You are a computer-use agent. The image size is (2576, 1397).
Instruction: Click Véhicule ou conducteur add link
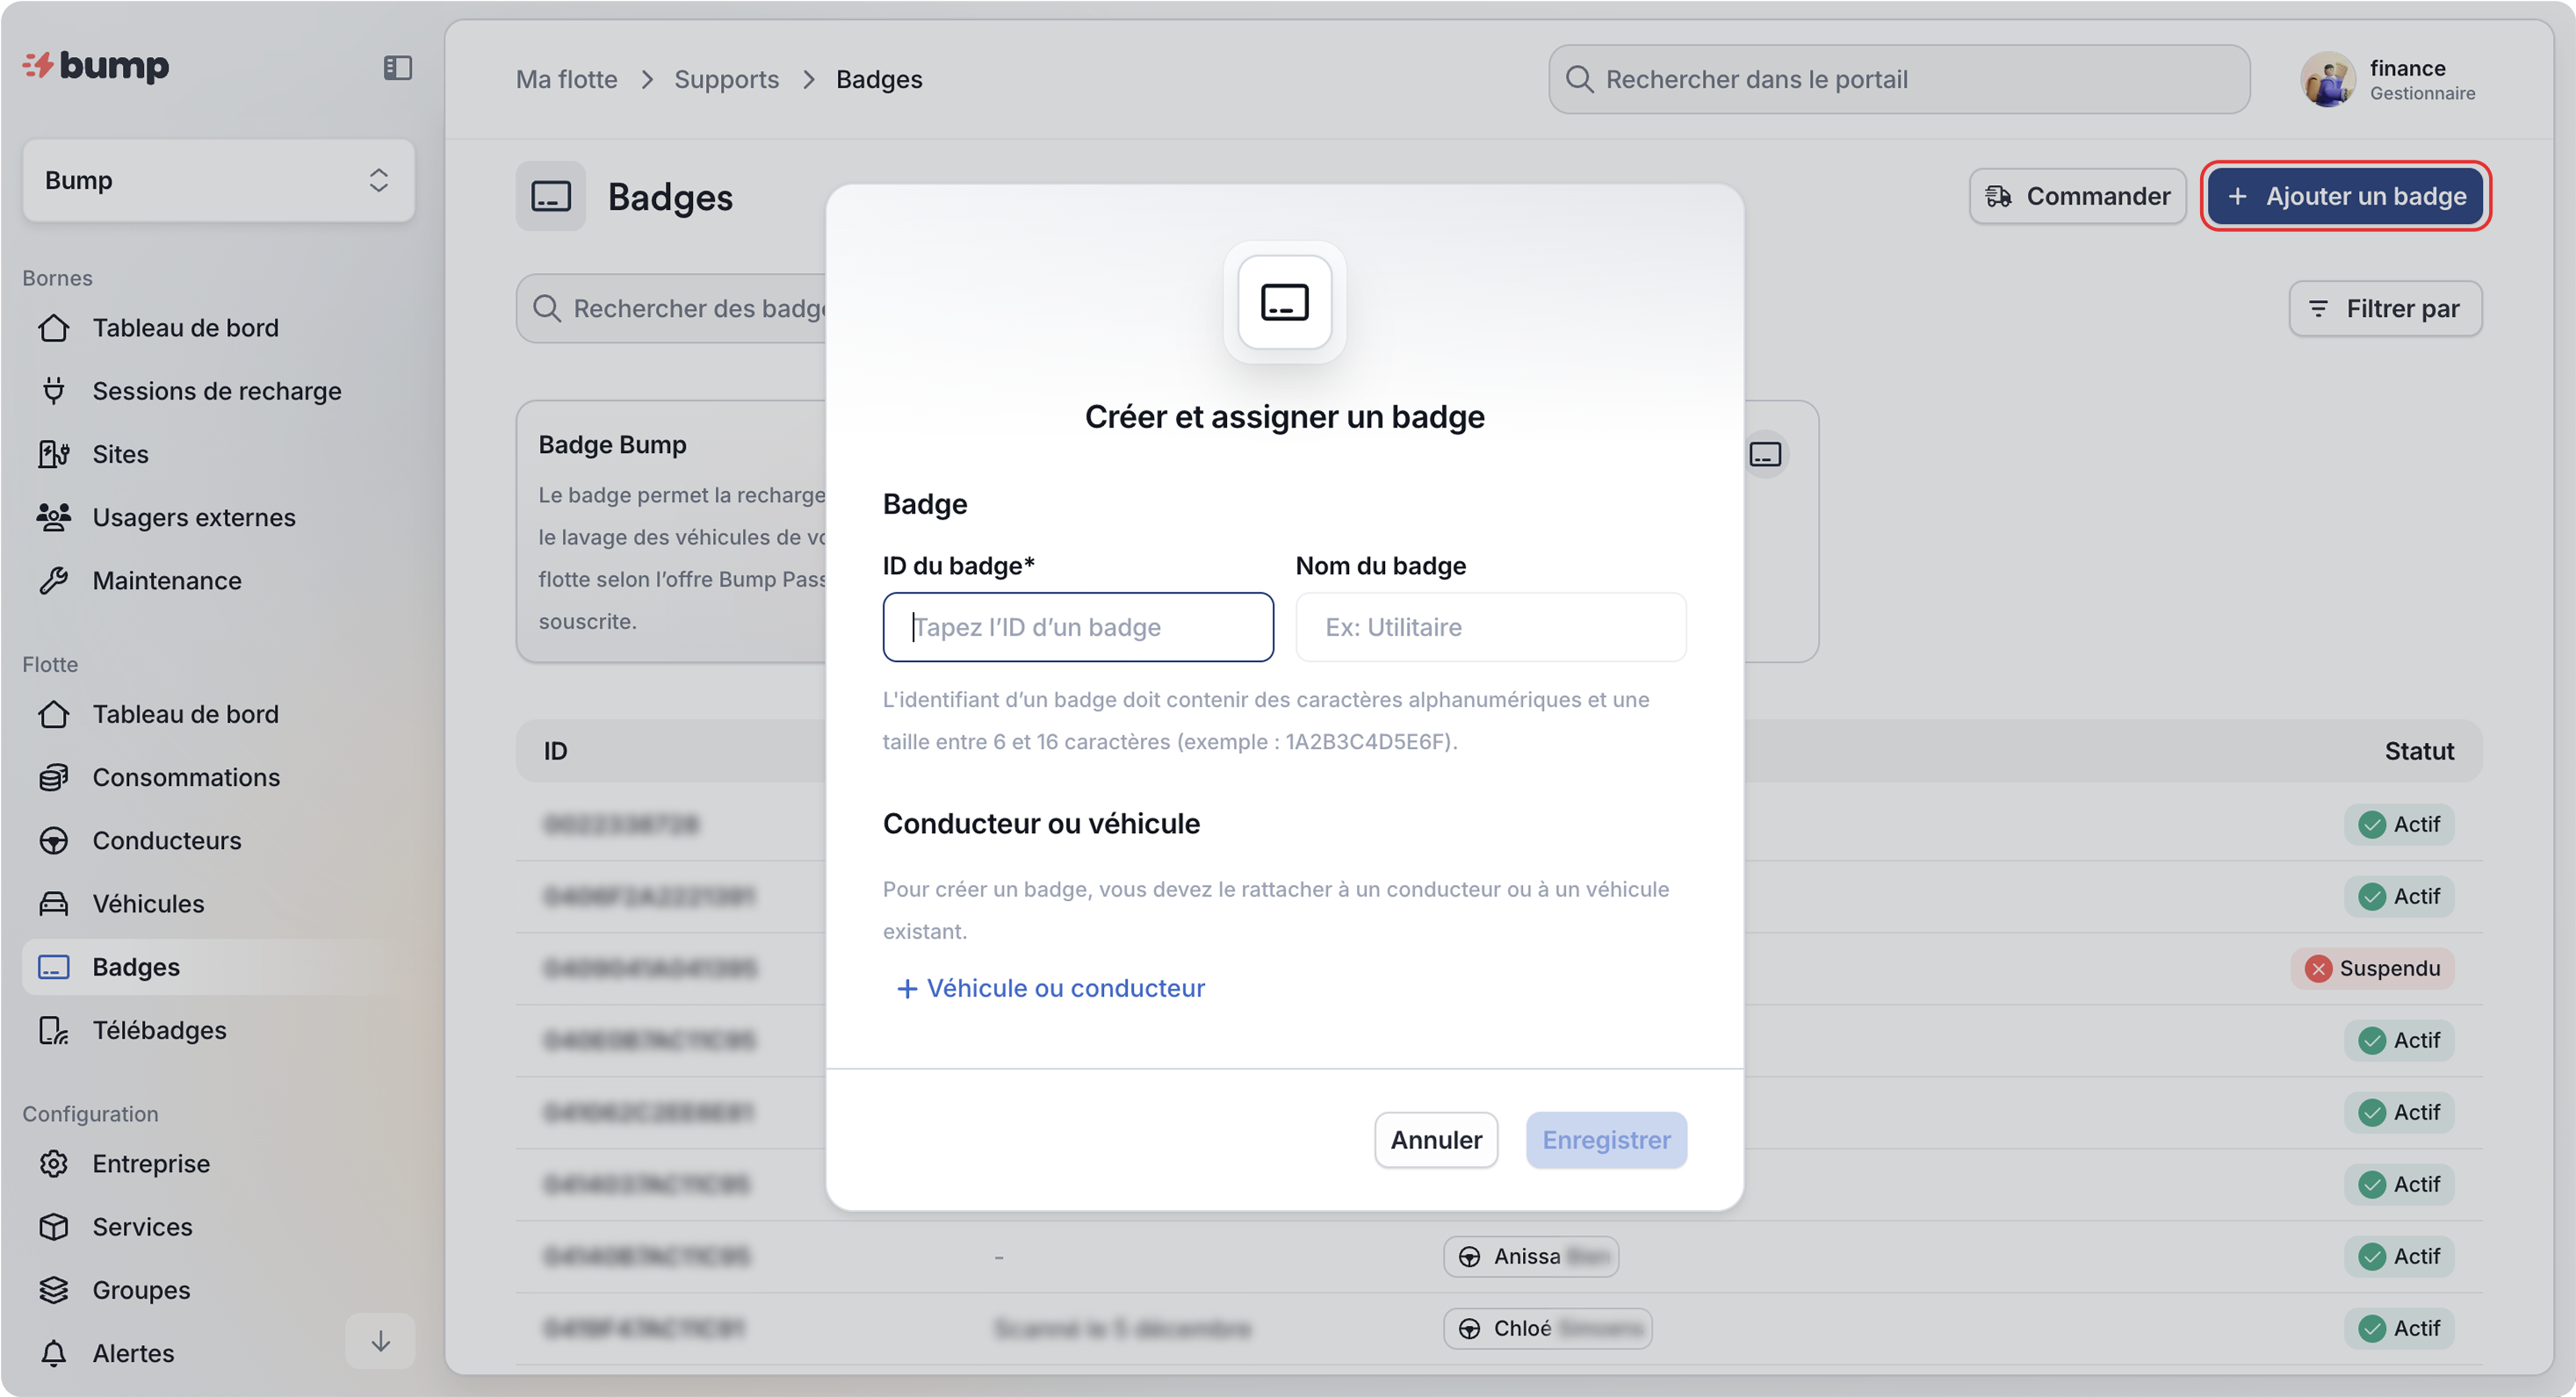coord(1050,988)
